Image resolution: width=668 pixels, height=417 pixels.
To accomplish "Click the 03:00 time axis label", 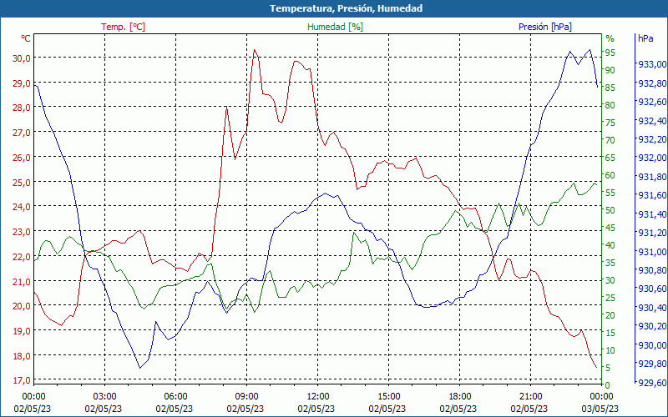I will pos(105,397).
